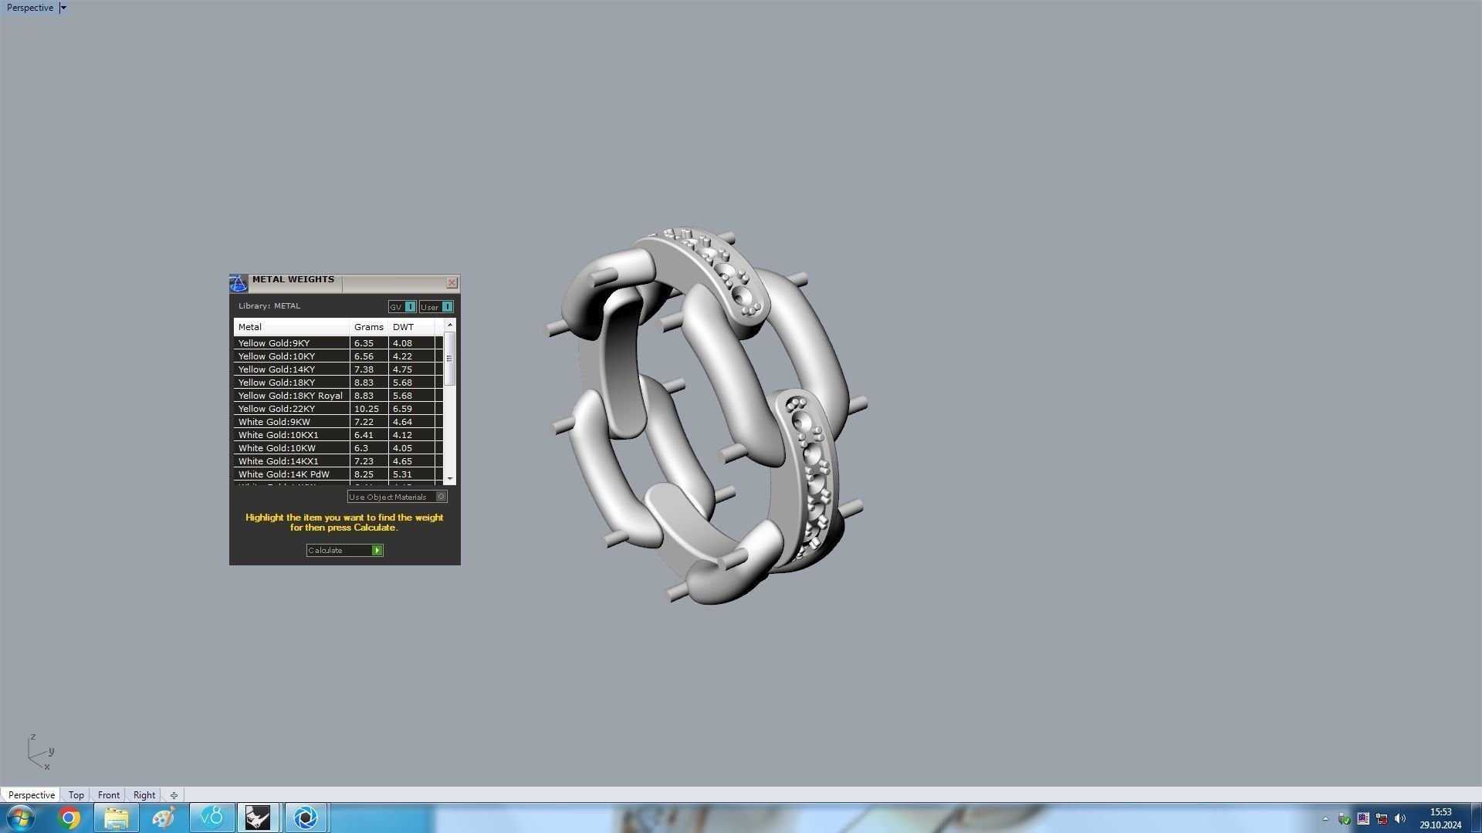Click the US flag language tray icon
The height and width of the screenshot is (833, 1482).
(x=1363, y=819)
